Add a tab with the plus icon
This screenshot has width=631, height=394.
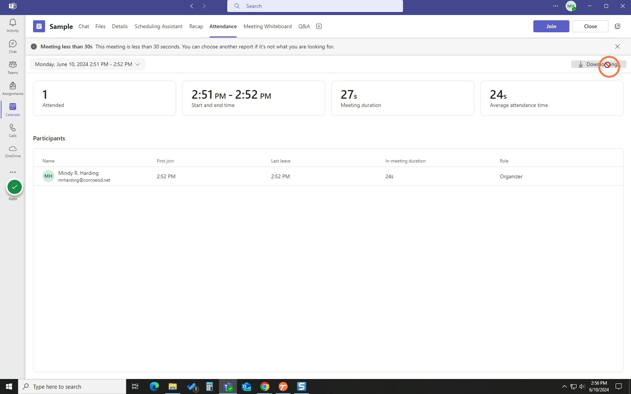[319, 26]
